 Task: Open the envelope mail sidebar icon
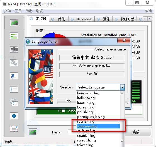click(14, 129)
